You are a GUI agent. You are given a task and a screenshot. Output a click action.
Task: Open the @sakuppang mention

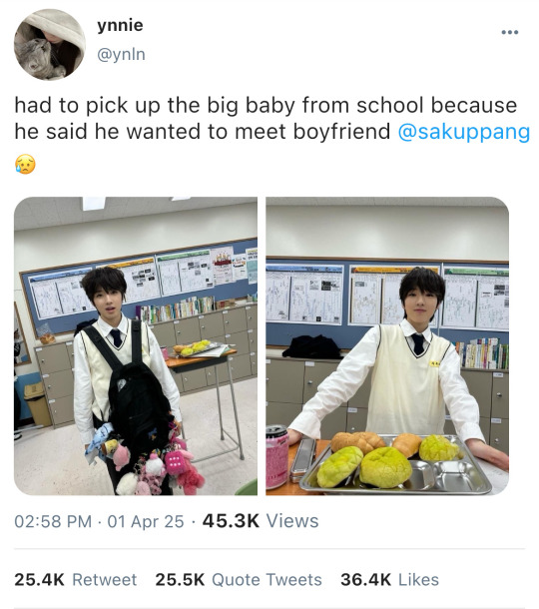pos(464,131)
